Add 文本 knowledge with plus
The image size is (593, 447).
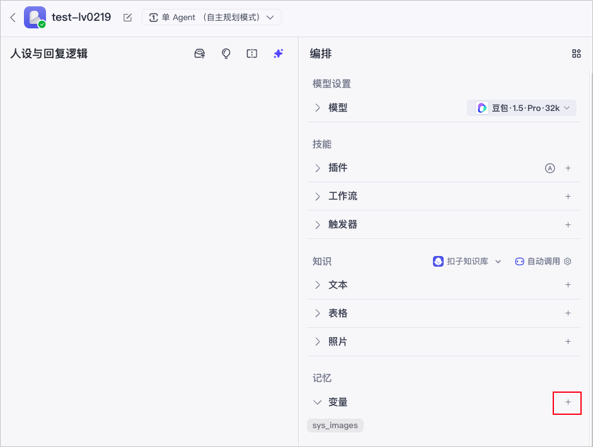point(568,285)
